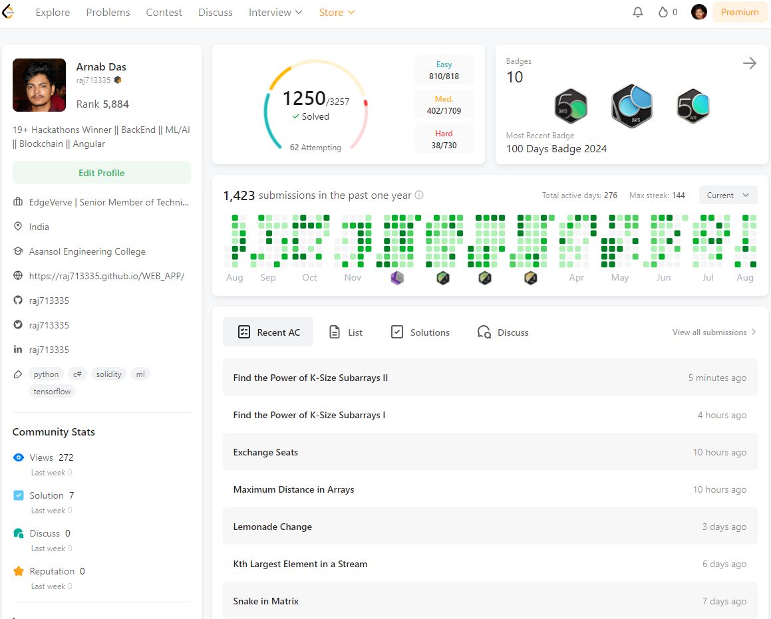
Task: Open the Current year dropdown
Action: click(728, 195)
